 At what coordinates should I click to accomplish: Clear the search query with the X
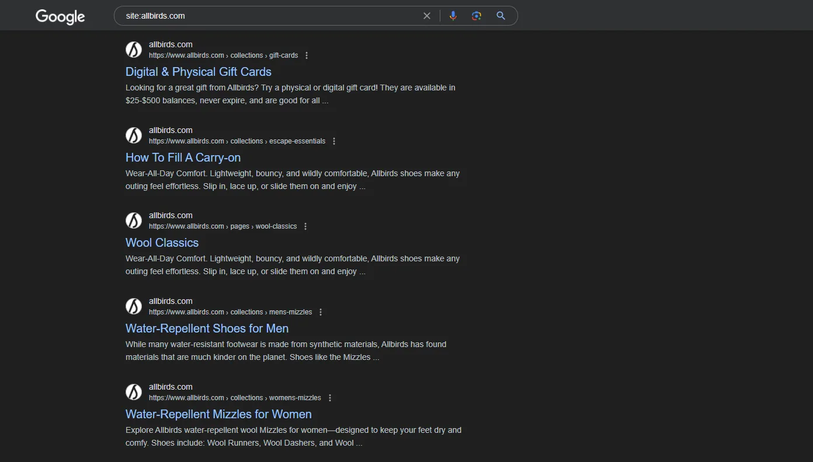tap(427, 16)
